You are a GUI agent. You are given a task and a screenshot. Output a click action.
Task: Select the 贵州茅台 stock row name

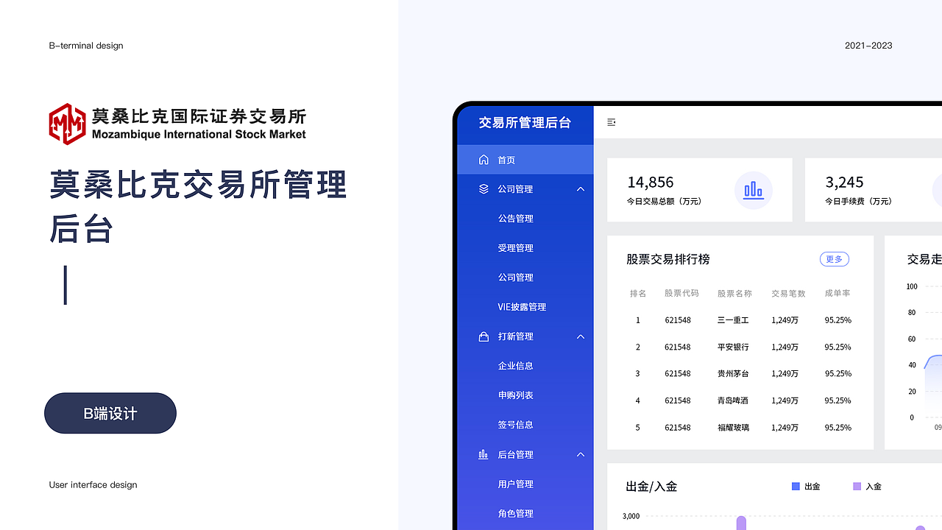click(x=733, y=373)
